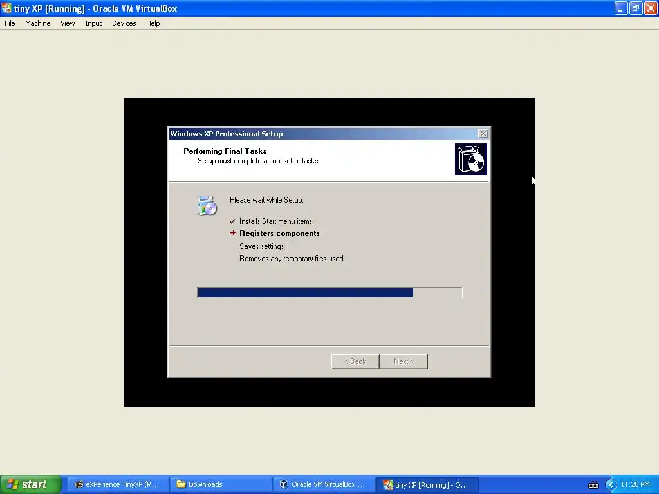Switch to Downloads folder taskbar item

tap(221, 484)
